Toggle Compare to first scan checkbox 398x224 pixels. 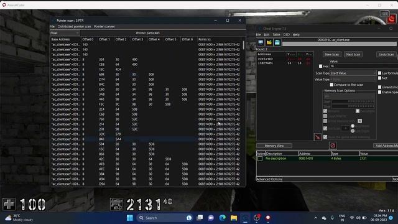[331, 85]
